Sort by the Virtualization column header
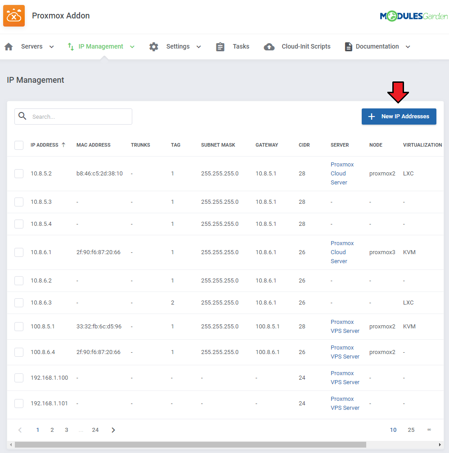Viewport: 449px width, 453px height. 422,145
